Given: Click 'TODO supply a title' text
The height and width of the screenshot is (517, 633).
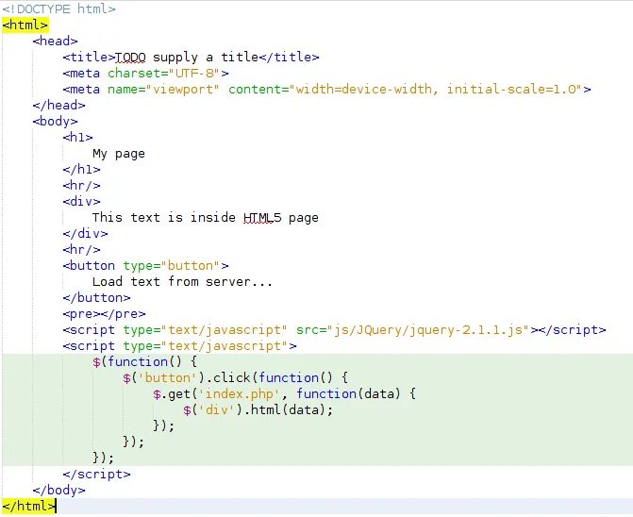Looking at the screenshot, I should pos(187,58).
